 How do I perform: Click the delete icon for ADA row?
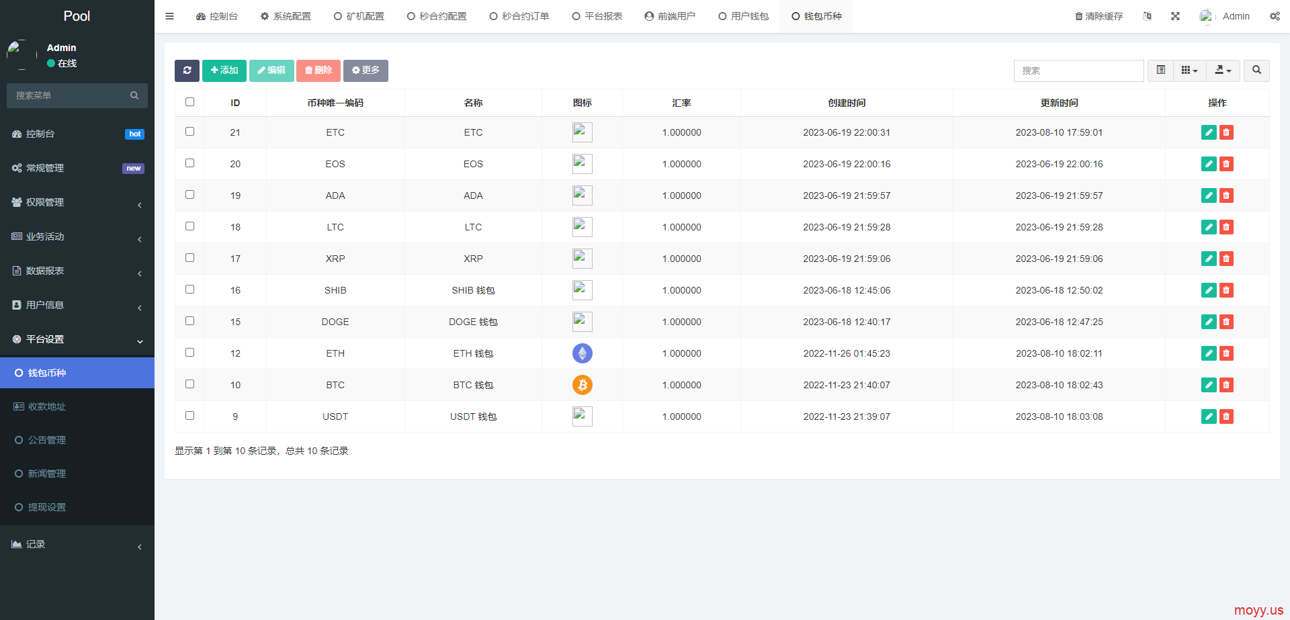click(1226, 195)
